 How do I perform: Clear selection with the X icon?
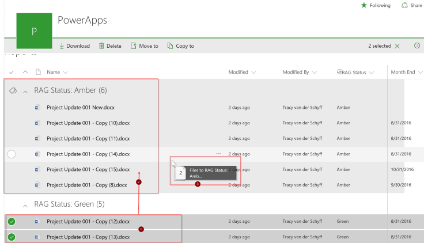(397, 46)
